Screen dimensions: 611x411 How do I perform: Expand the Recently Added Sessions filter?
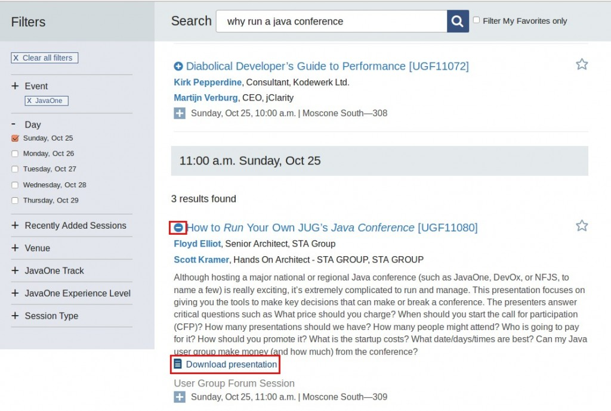coord(15,225)
